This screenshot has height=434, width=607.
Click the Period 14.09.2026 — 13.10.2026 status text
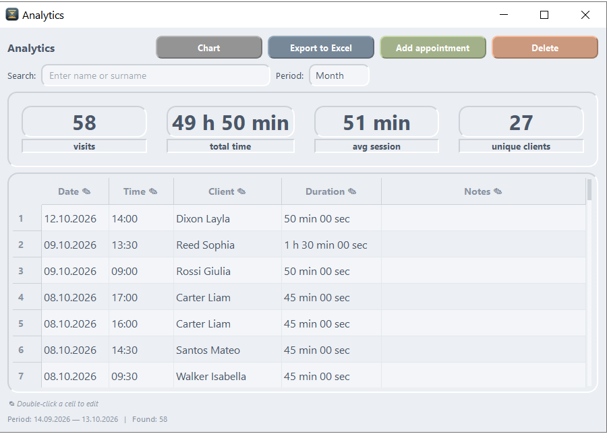63,419
